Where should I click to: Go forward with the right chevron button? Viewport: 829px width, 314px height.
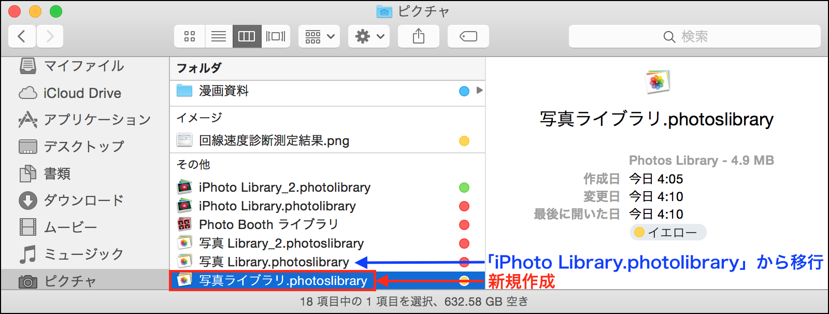(x=50, y=36)
